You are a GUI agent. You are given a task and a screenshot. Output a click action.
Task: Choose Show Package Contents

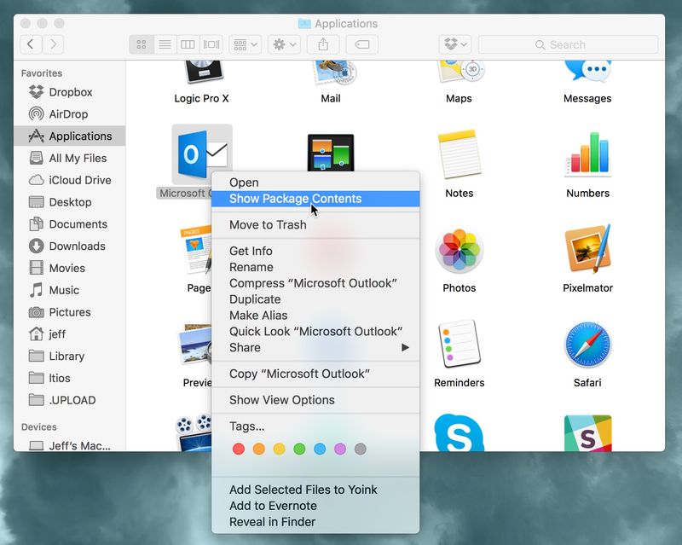315,199
